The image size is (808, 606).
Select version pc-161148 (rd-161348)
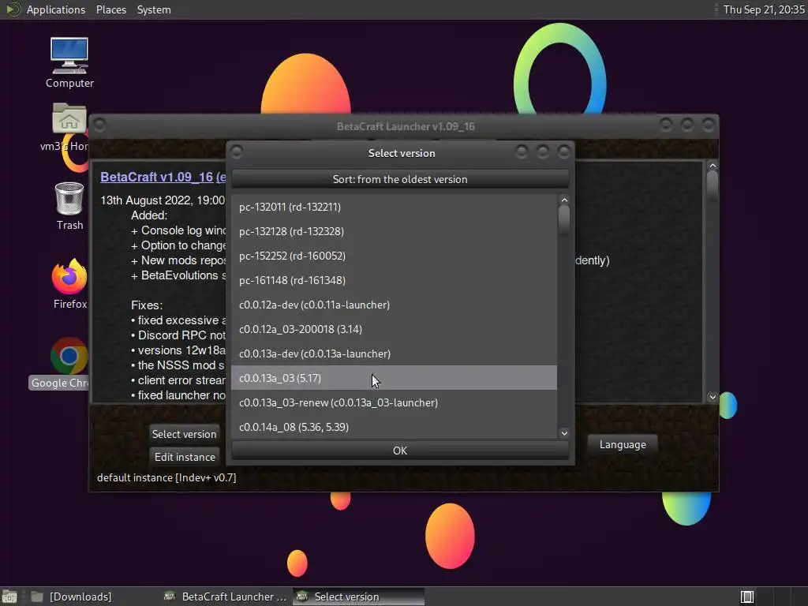[394, 280]
